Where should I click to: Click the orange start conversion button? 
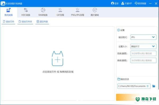pyautogui.click(x=136, y=97)
